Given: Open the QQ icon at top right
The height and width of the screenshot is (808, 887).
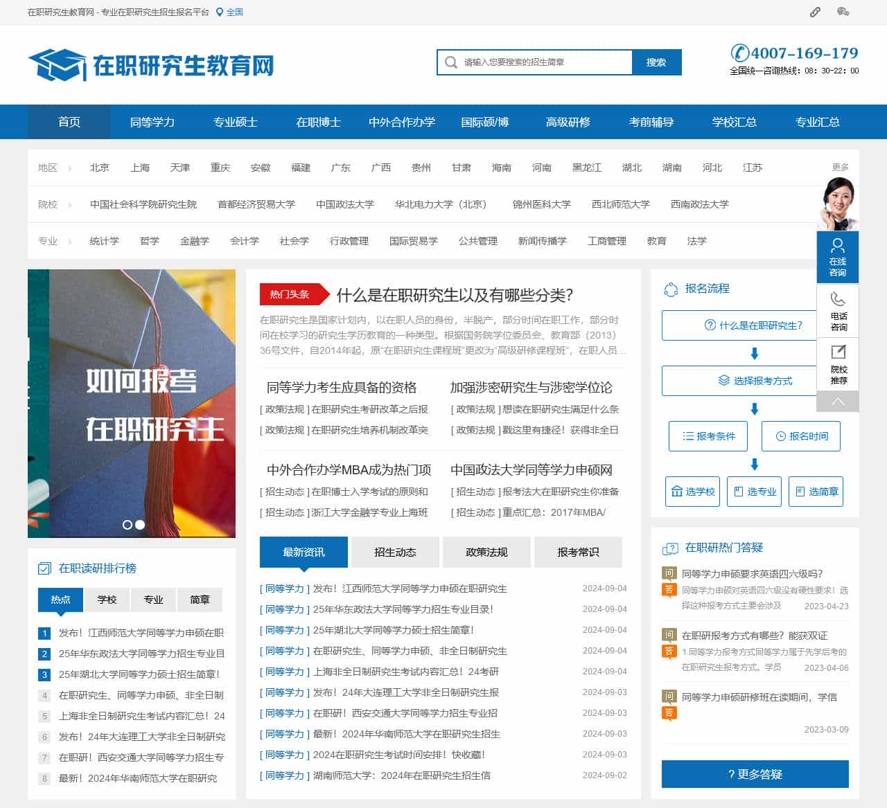Looking at the screenshot, I should 842,12.
